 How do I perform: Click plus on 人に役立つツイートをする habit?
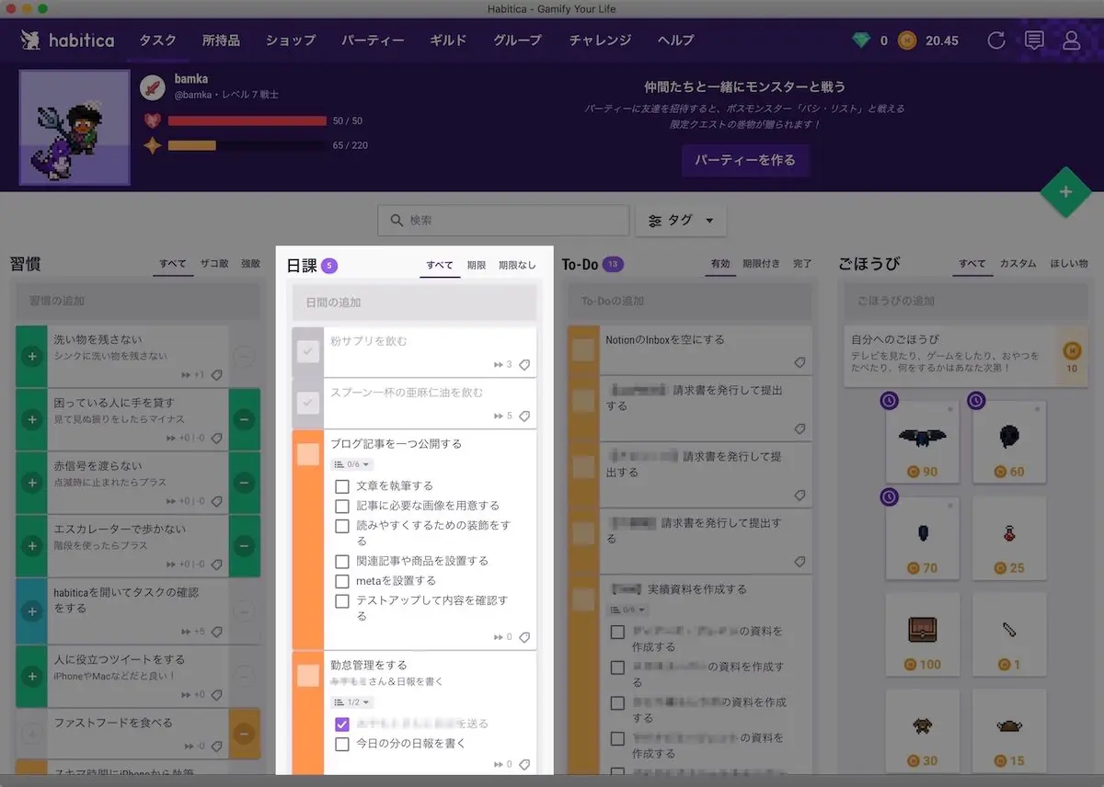coord(32,676)
